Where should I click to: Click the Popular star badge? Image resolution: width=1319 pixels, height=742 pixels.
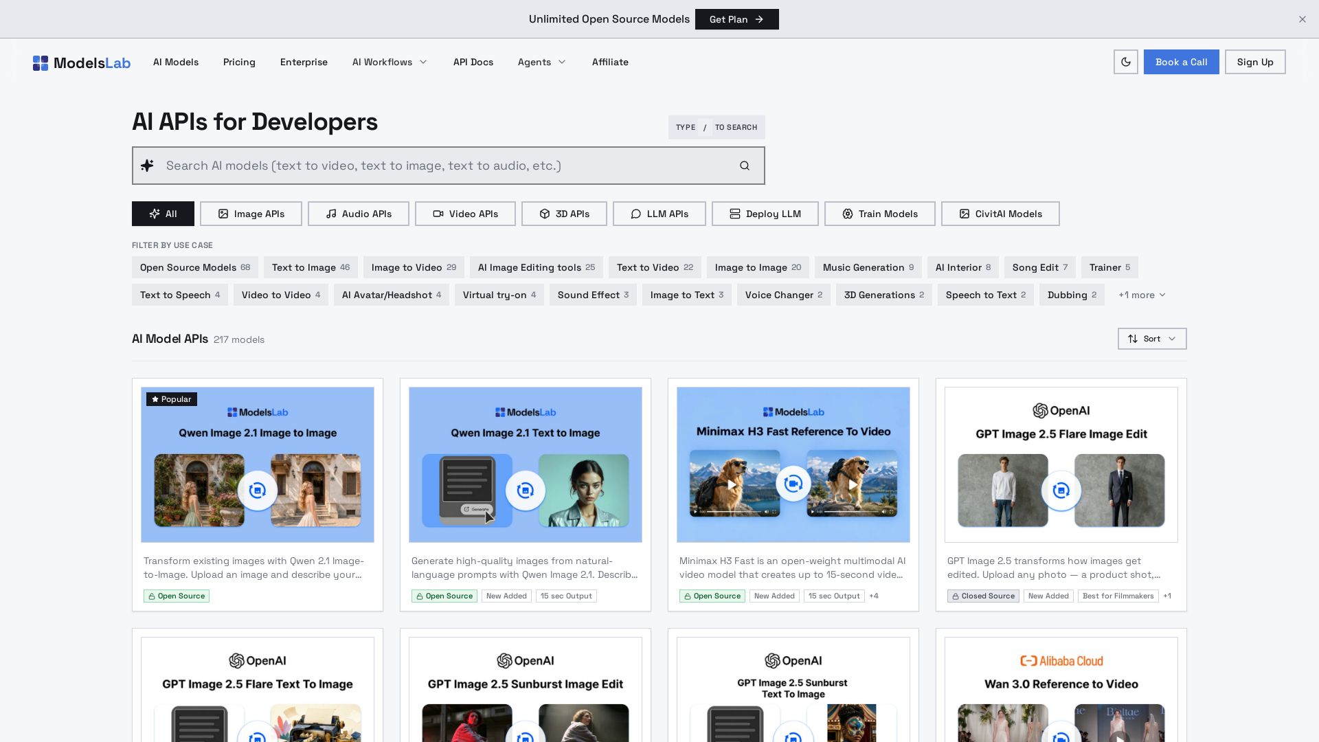(172, 399)
